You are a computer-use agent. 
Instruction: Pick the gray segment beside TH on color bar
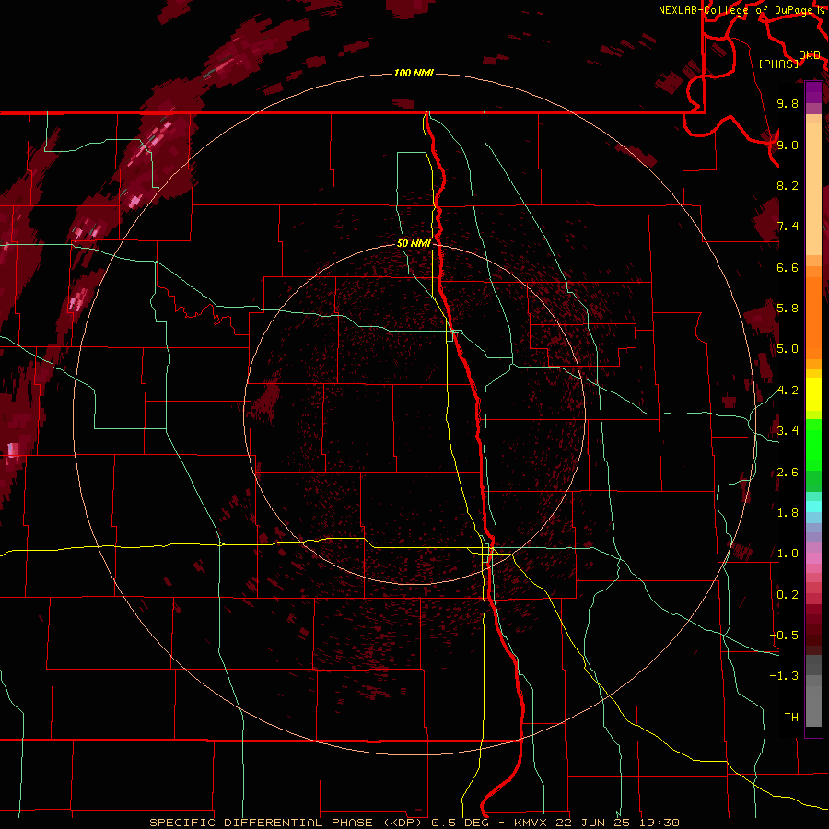(813, 708)
